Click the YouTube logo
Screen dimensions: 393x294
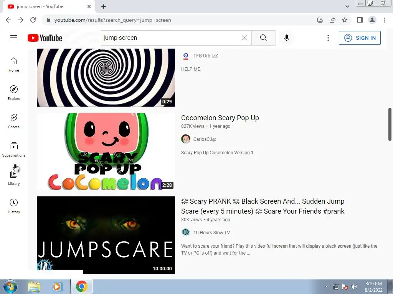[45, 38]
